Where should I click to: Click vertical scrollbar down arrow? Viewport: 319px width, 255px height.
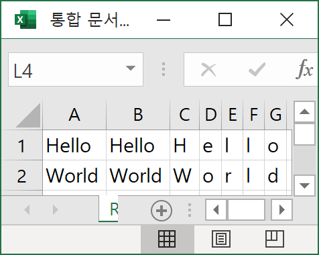[304, 186]
